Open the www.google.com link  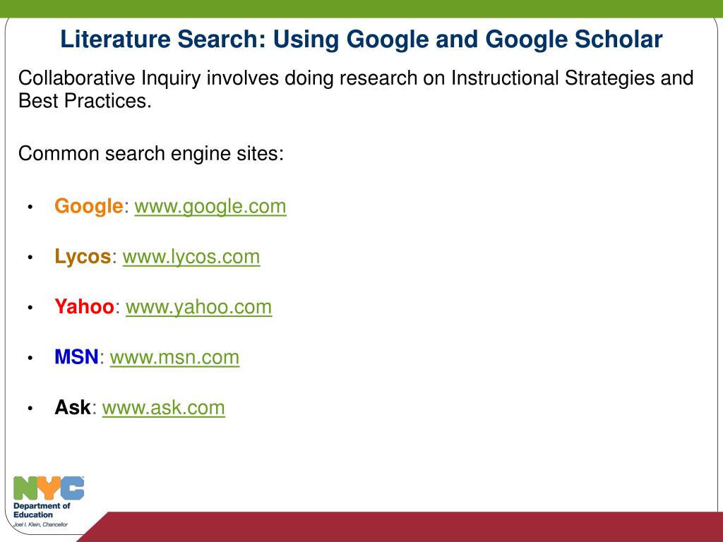pos(210,207)
